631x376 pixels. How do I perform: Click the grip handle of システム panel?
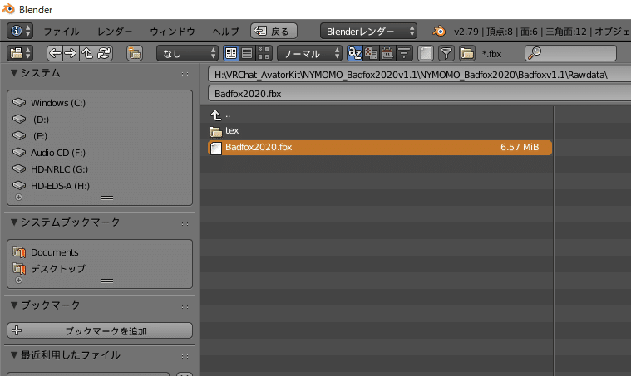coord(186,75)
